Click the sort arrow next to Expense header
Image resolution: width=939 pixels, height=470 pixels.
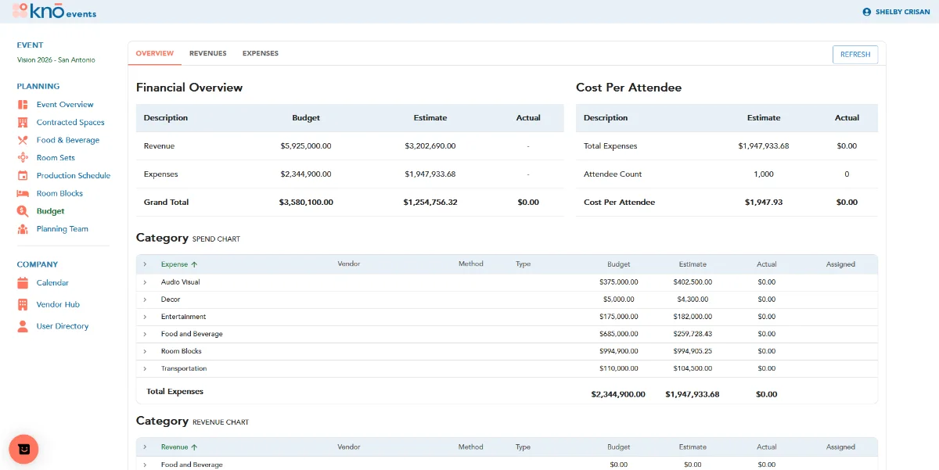tap(194, 264)
